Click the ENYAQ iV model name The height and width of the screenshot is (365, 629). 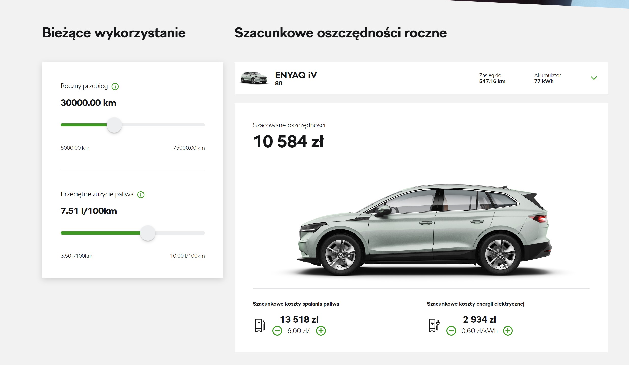pyautogui.click(x=296, y=75)
